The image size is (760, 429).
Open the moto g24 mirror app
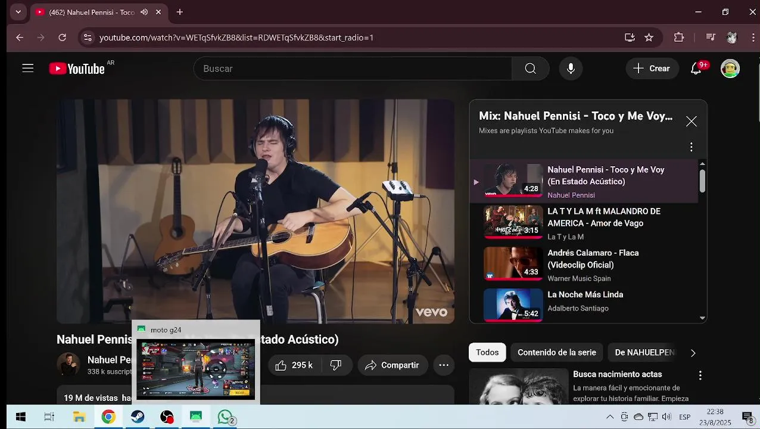tap(196, 417)
